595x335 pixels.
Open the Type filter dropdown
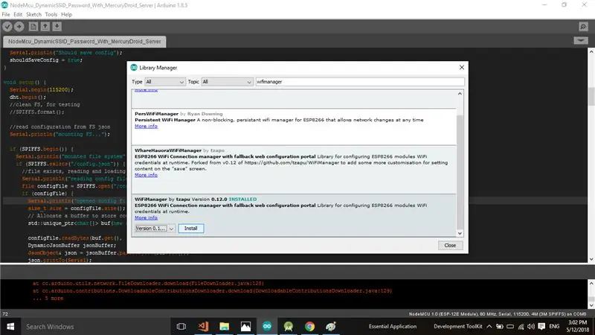tap(164, 82)
